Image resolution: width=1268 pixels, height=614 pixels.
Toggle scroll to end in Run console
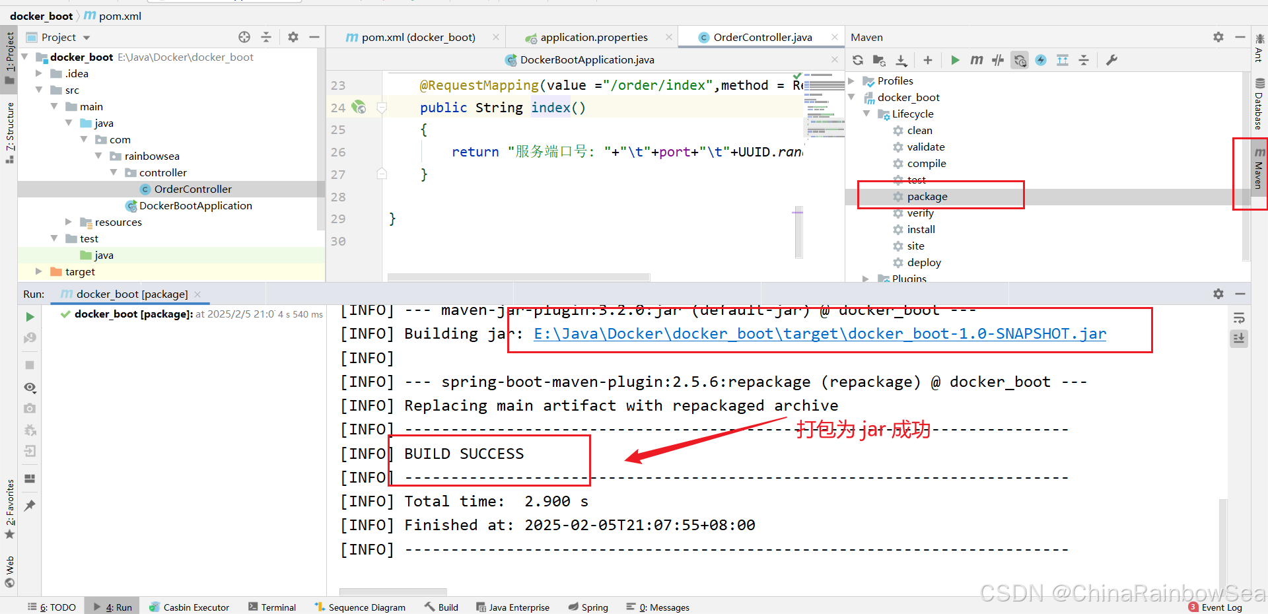tap(1239, 339)
